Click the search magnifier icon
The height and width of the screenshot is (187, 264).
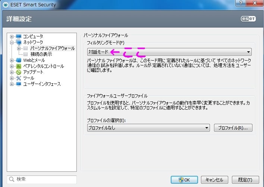[x=12, y=179]
